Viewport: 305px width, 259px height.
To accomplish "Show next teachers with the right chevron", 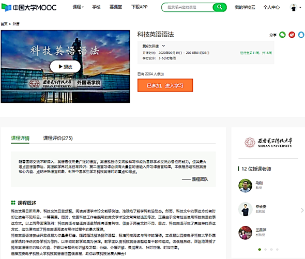I will coord(302,210).
